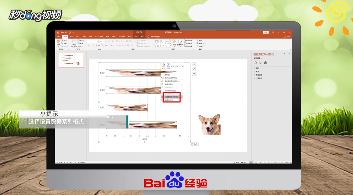Image resolution: width=353 pixels, height=195 pixels.
Task: Open the Animations (动画) ribbon tab
Action: [x=90, y=36]
